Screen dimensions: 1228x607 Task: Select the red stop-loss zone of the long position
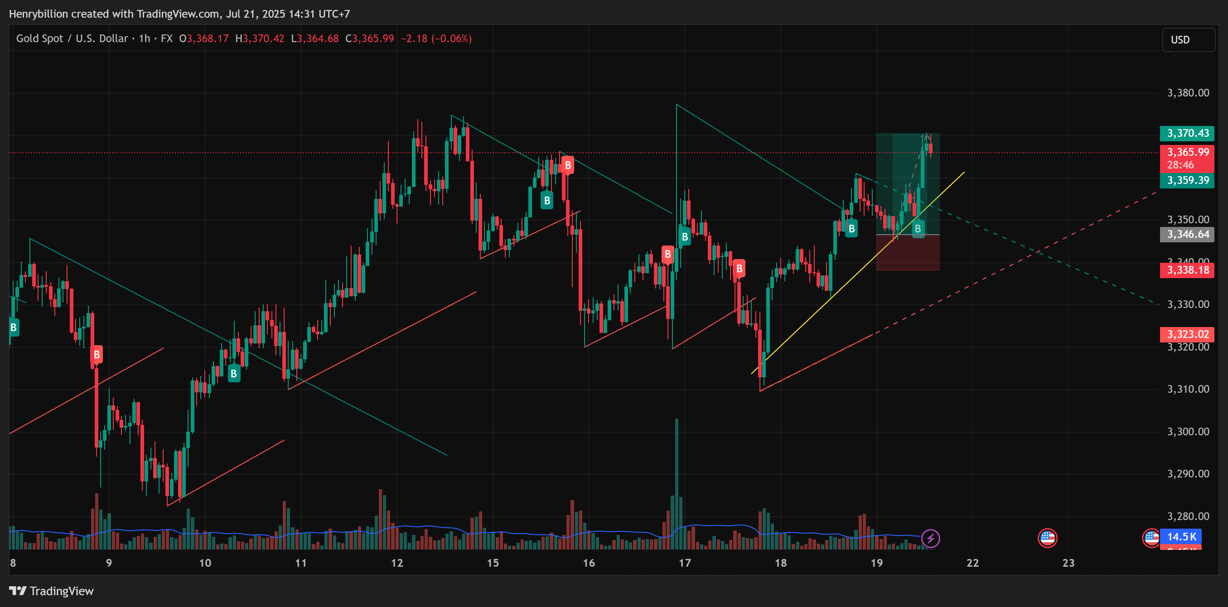908,253
